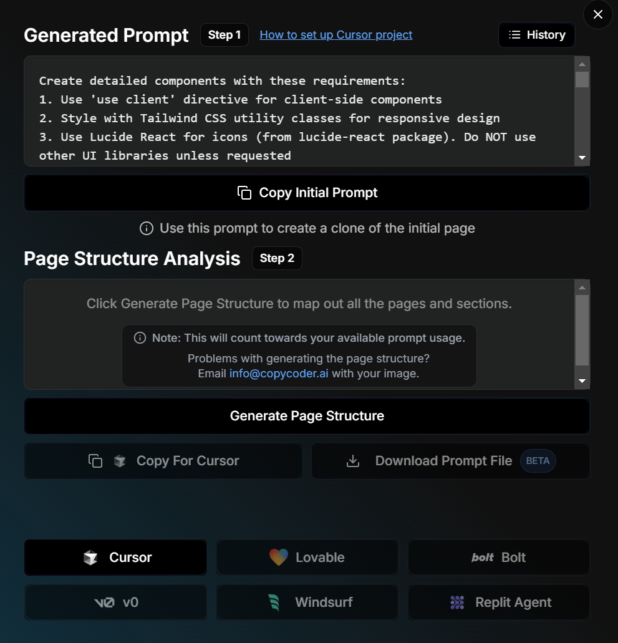Click the Cursor cube logo icon
618x643 pixels.
(90, 558)
